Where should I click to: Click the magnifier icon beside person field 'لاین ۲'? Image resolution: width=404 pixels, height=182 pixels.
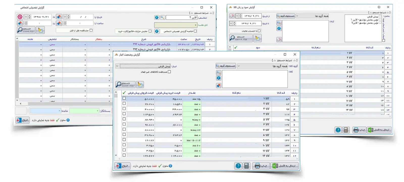(163, 17)
